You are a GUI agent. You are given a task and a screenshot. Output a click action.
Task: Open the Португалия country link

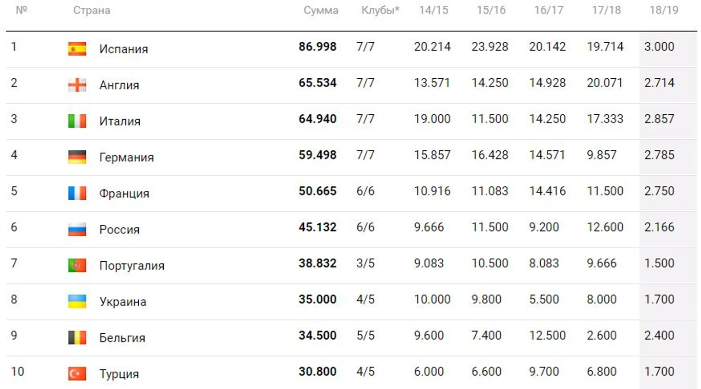[x=132, y=266]
